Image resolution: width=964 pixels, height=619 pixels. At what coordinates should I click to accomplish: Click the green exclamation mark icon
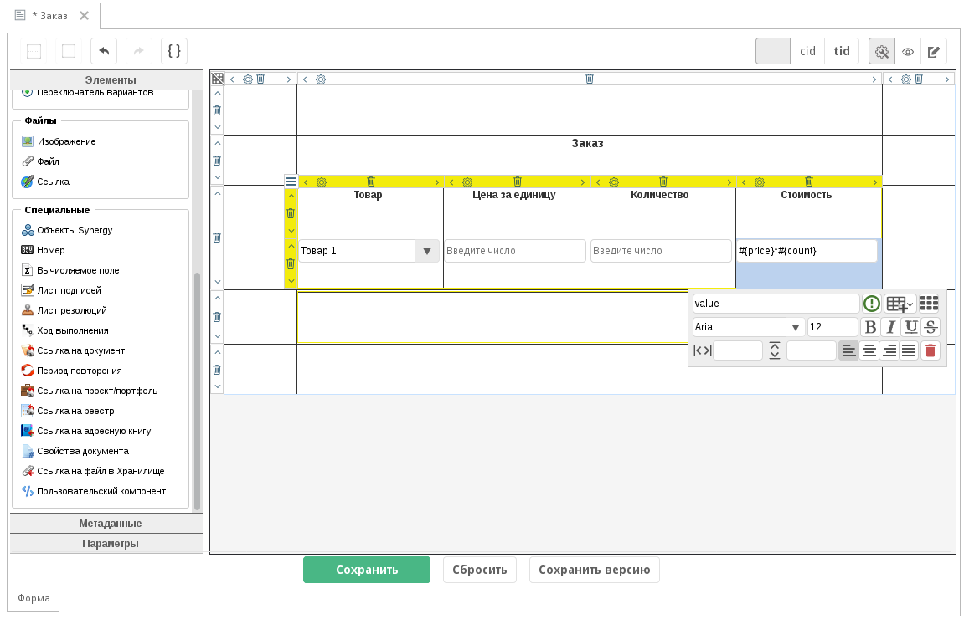(871, 304)
